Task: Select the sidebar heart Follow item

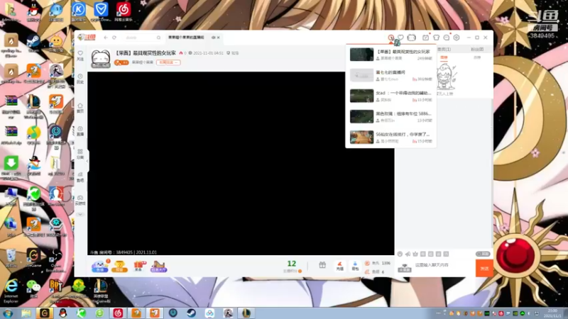Action: click(80, 55)
